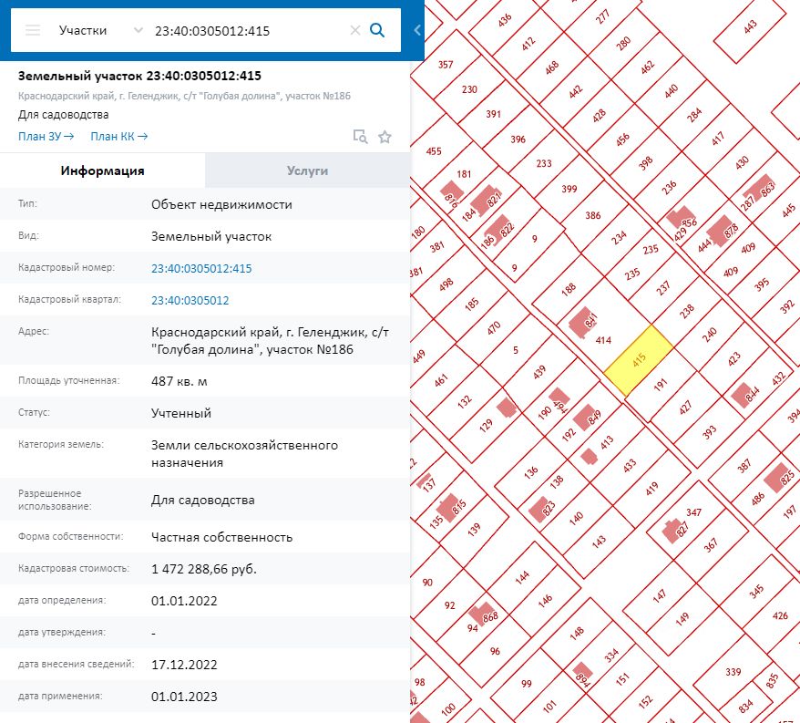The height and width of the screenshot is (723, 800).
Task: Select parcel 443 on the map
Action: point(750,27)
